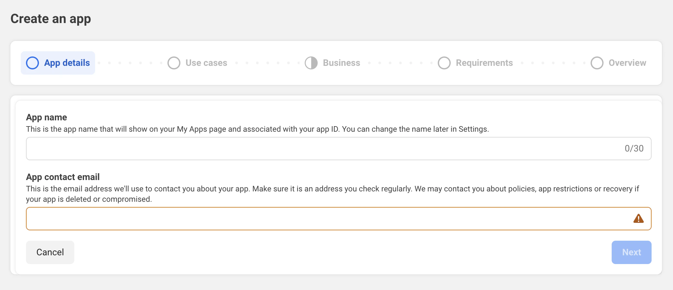The height and width of the screenshot is (290, 673).
Task: Switch to the Overview step label
Action: (627, 63)
